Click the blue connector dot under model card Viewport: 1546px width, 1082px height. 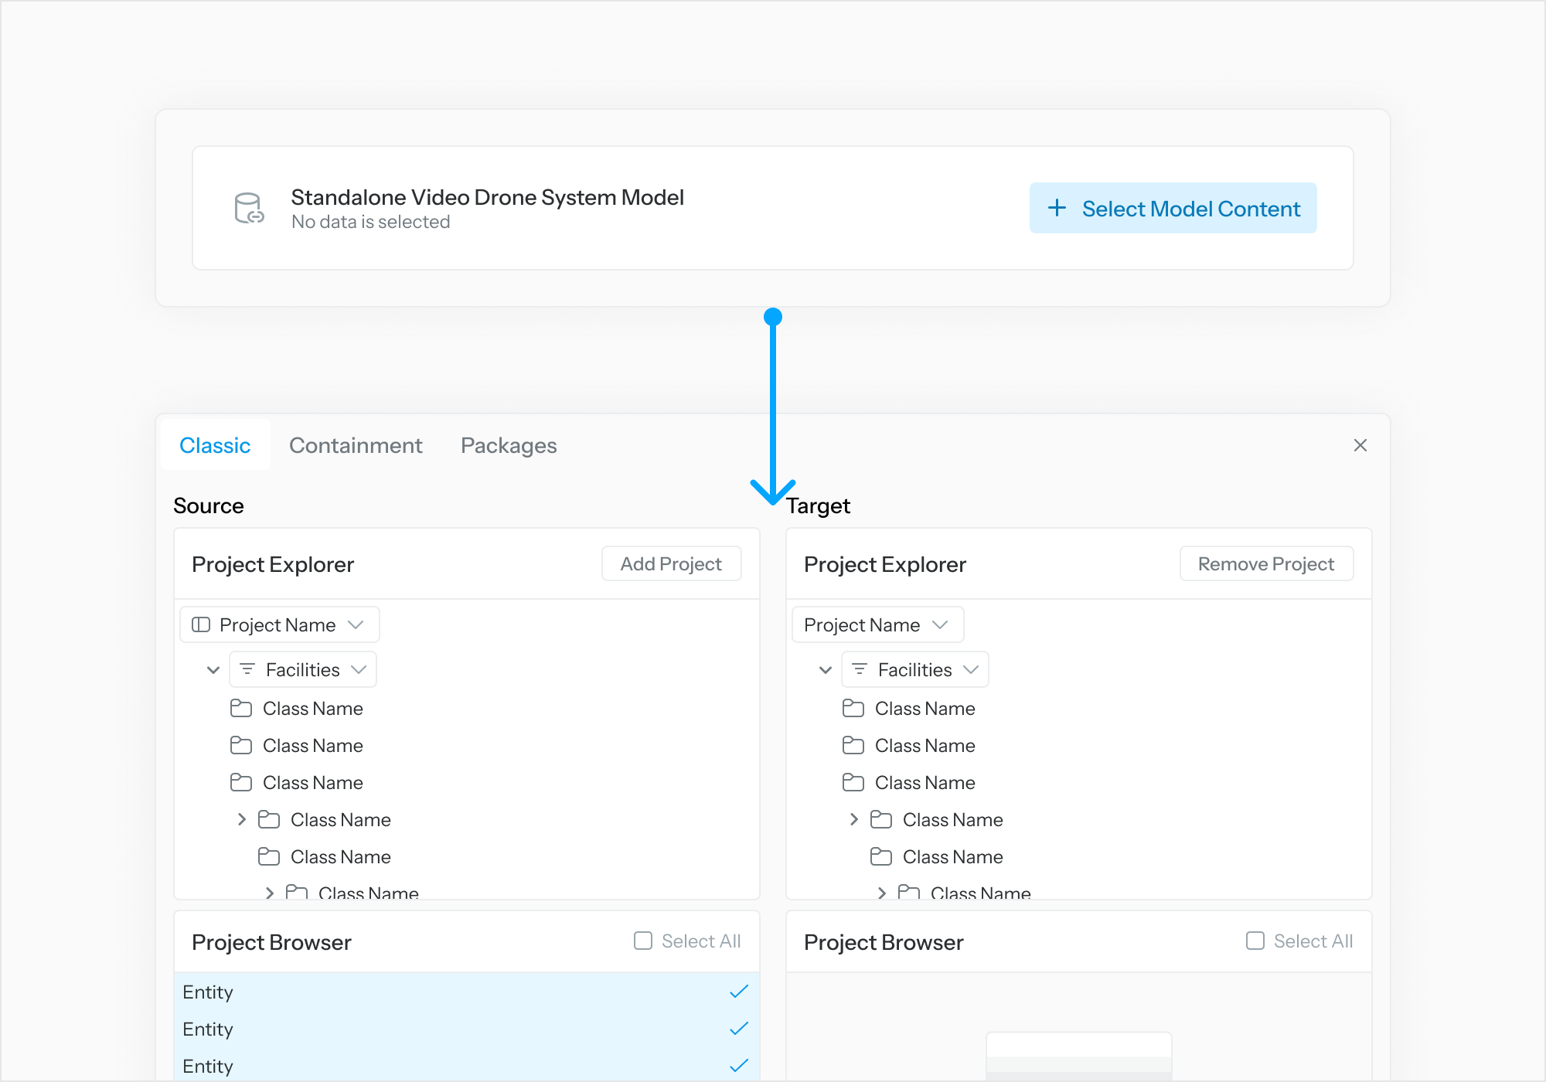773,317
